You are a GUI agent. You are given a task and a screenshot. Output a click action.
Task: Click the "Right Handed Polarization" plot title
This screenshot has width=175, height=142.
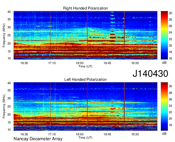(85, 8)
